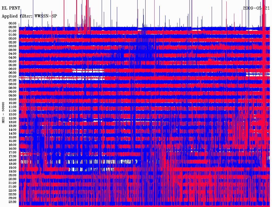This screenshot has width=272, height=207.
Task: Click the 'Applied filter: WWSSN-SP' label
Action: coord(29,16)
